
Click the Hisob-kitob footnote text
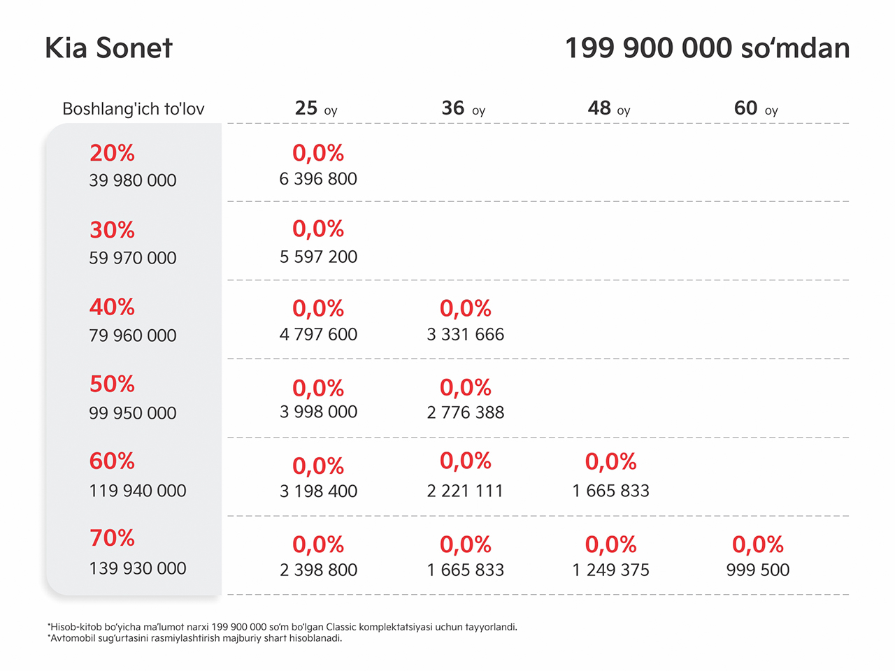tap(282, 627)
